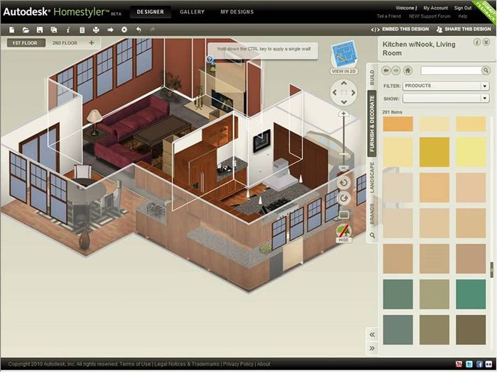This screenshot has width=497, height=372.
Task: Rotate view clockwise
Action: pyautogui.click(x=343, y=198)
